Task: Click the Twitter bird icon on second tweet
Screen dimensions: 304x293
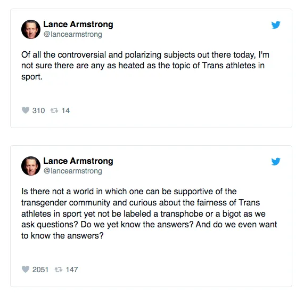Action: coord(276,161)
